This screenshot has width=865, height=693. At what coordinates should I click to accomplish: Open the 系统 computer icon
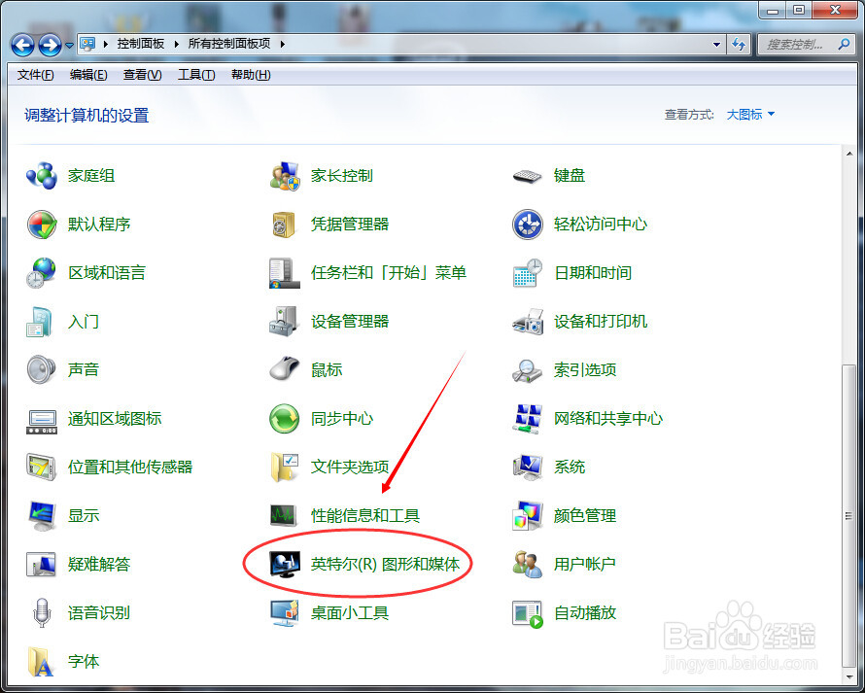click(528, 468)
